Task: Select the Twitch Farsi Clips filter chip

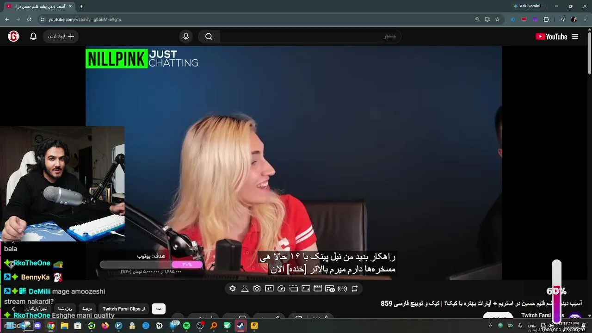Action: coord(124,308)
